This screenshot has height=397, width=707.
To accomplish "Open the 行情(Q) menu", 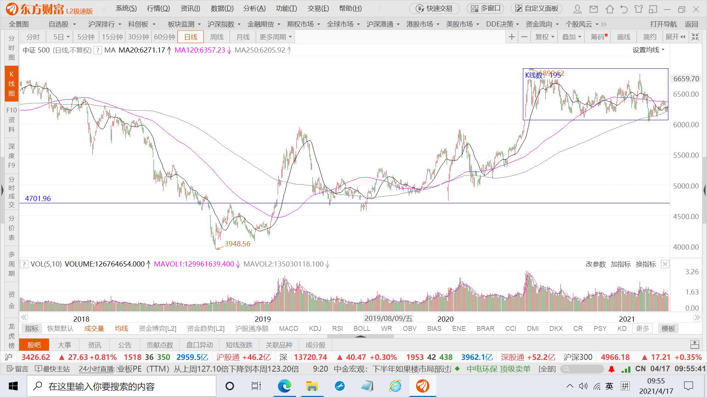I will pyautogui.click(x=158, y=8).
